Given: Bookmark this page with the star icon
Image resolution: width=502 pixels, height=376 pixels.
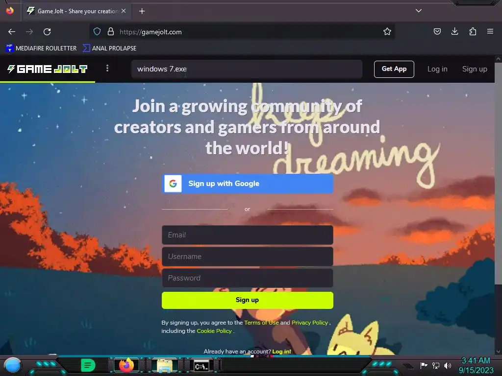Looking at the screenshot, I should pyautogui.click(x=387, y=32).
